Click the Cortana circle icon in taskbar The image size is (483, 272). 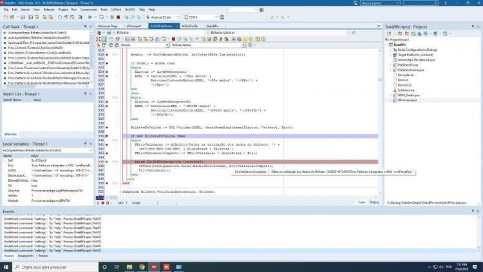[x=104, y=267]
